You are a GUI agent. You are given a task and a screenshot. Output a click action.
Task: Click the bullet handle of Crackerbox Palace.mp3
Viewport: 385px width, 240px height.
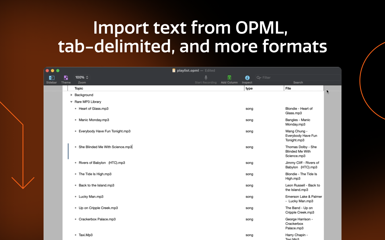pos(76,219)
